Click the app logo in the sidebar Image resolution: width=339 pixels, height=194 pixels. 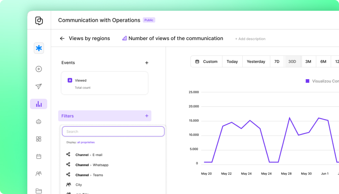click(x=39, y=21)
